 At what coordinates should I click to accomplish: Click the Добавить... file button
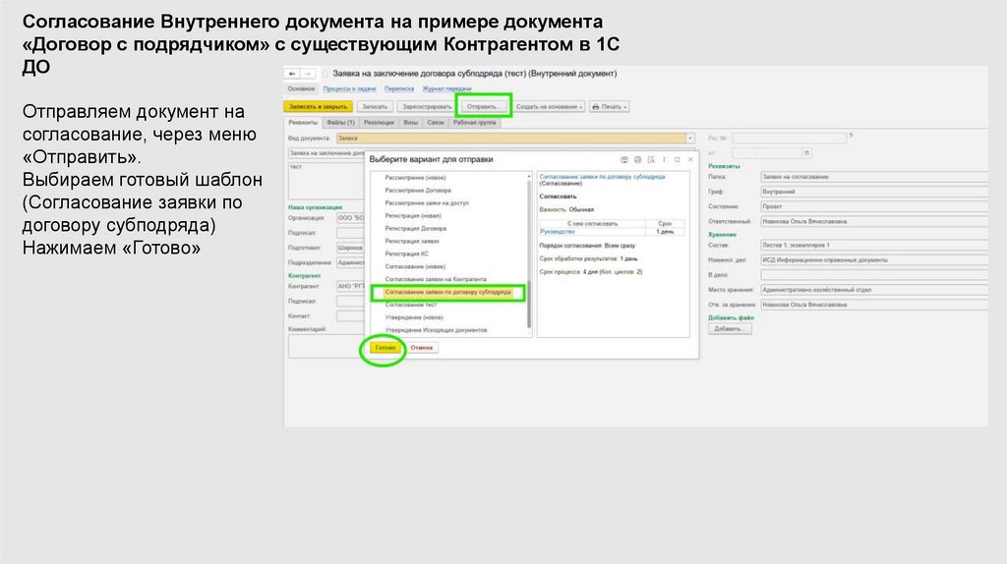point(730,328)
